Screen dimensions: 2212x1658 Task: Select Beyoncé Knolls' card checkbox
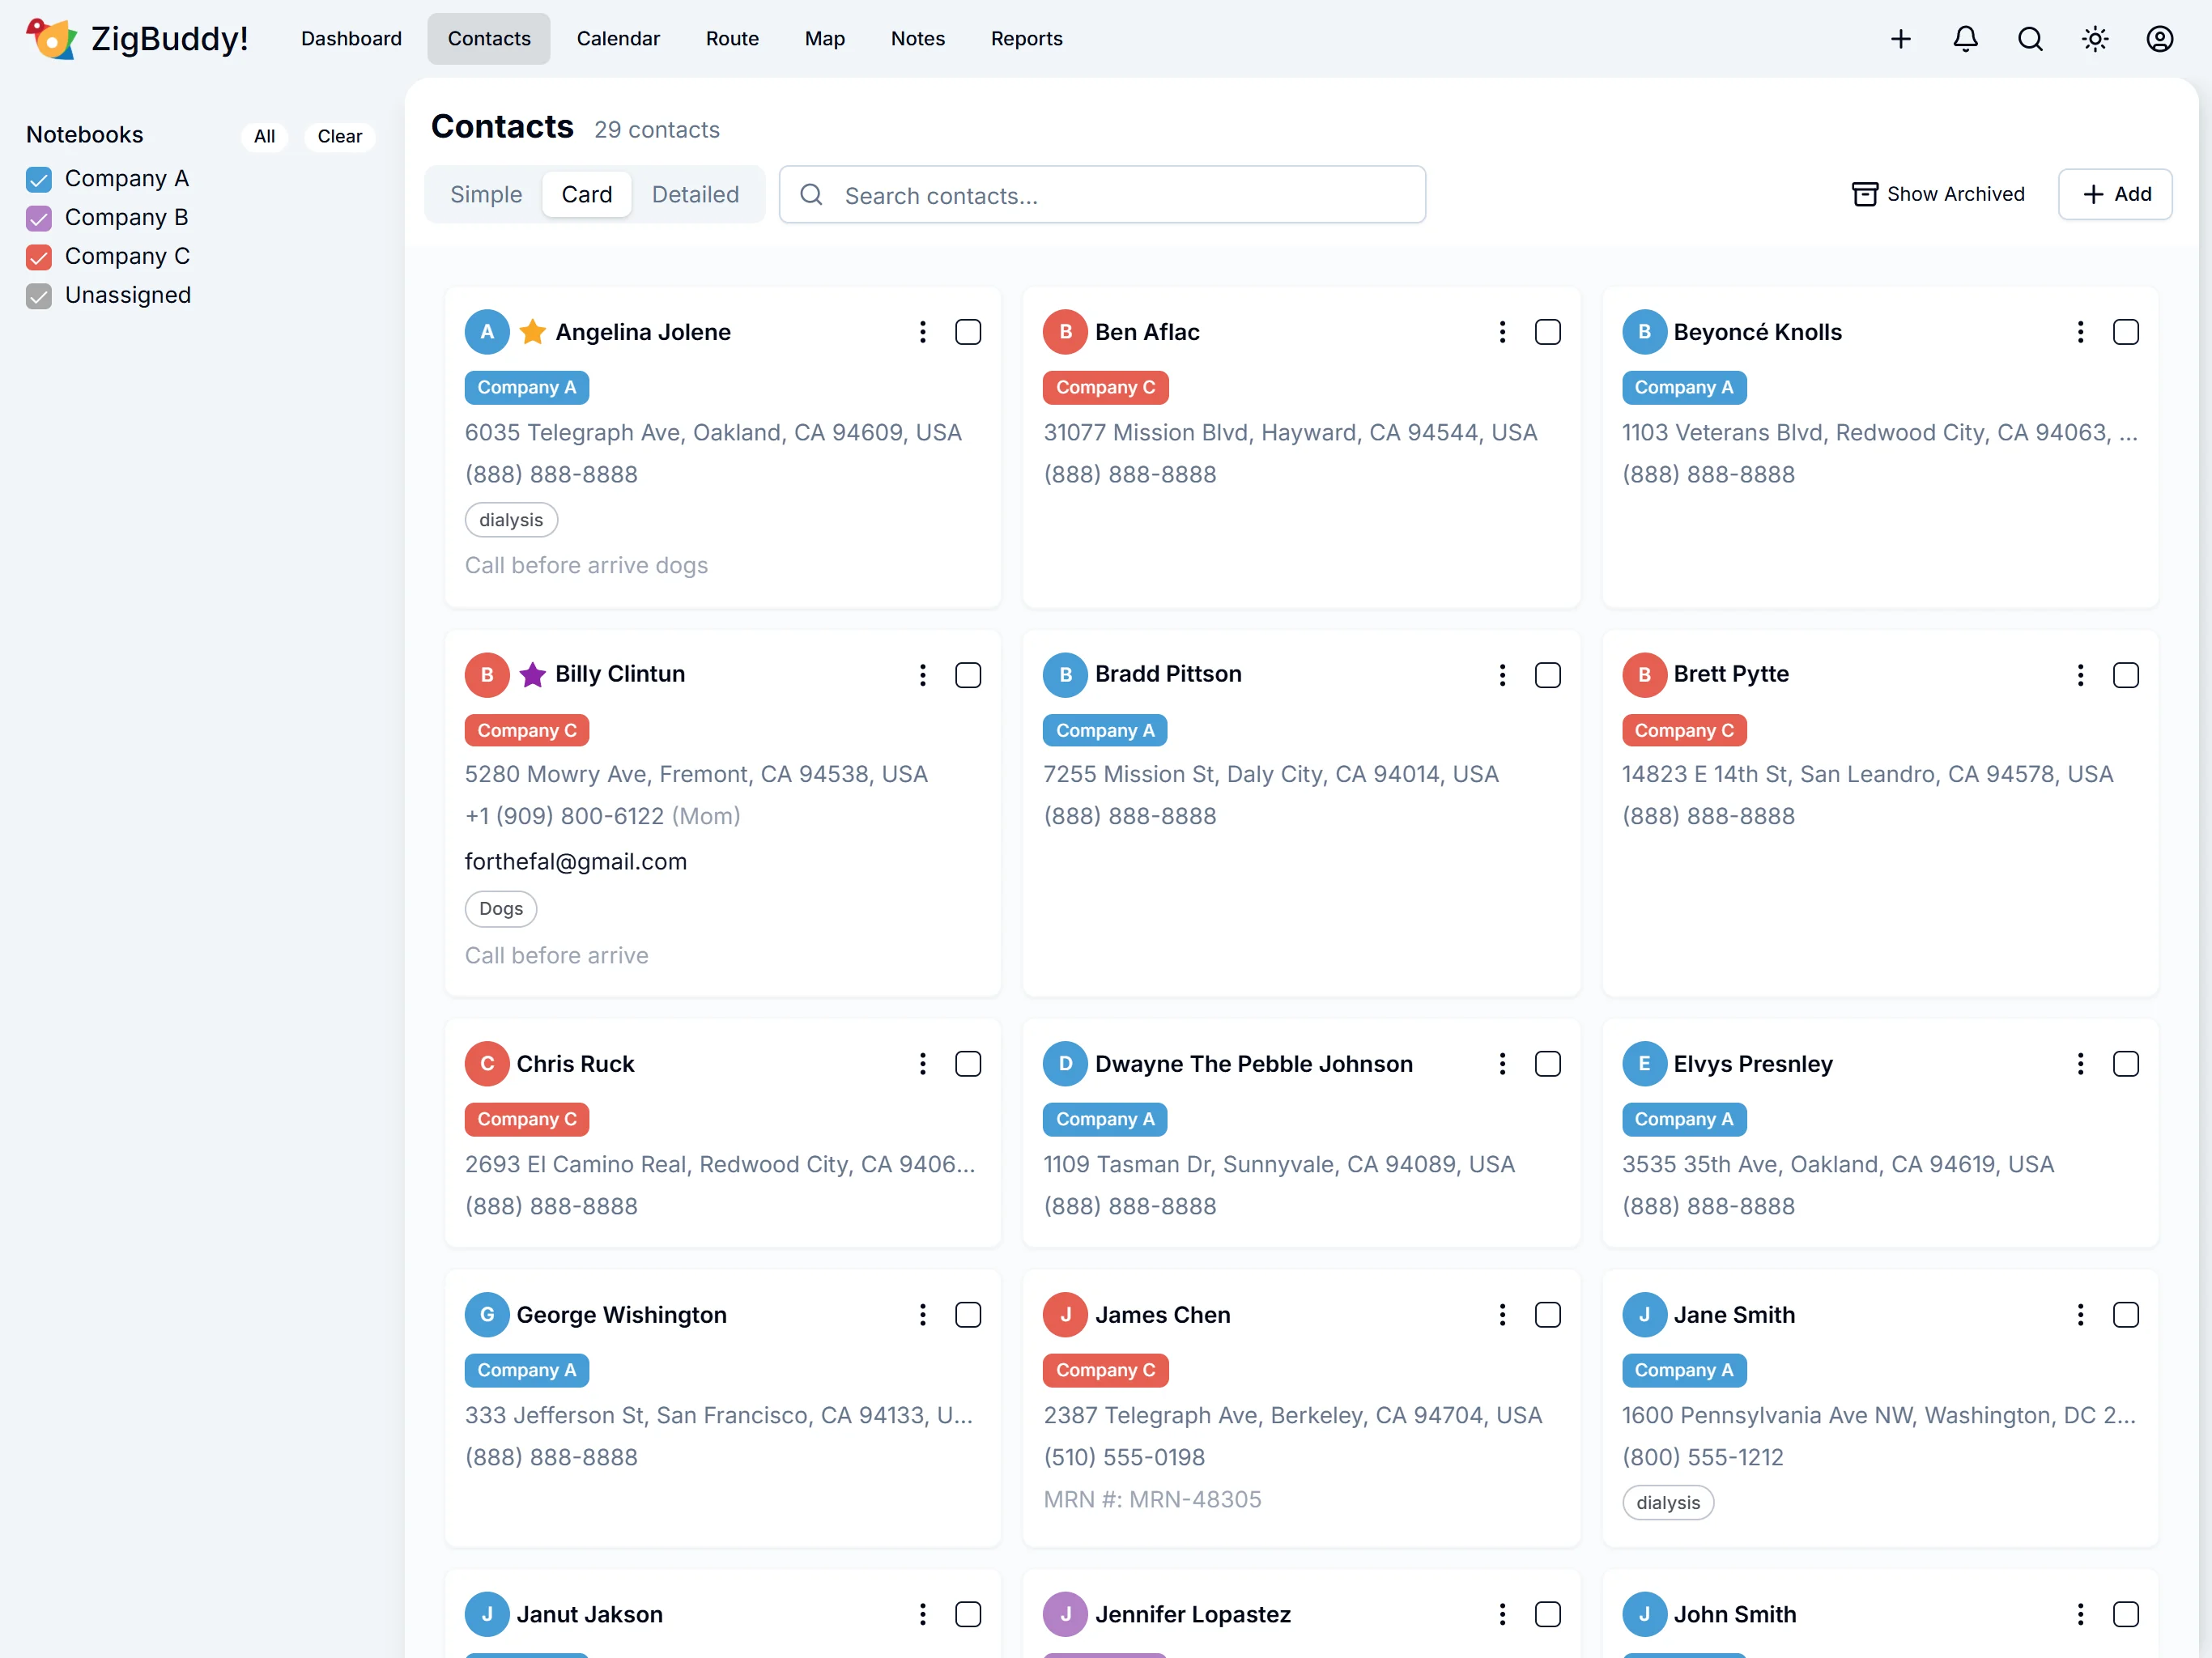point(2125,332)
